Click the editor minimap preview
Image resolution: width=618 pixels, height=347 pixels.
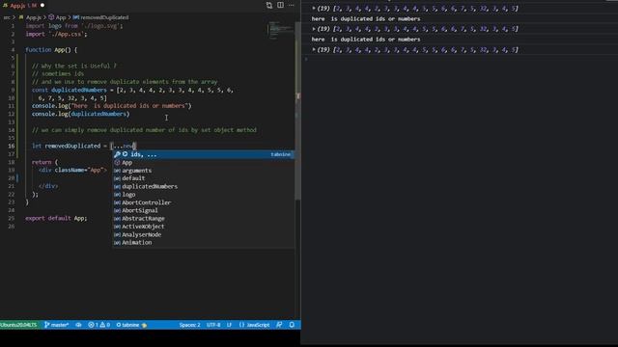tap(281, 30)
